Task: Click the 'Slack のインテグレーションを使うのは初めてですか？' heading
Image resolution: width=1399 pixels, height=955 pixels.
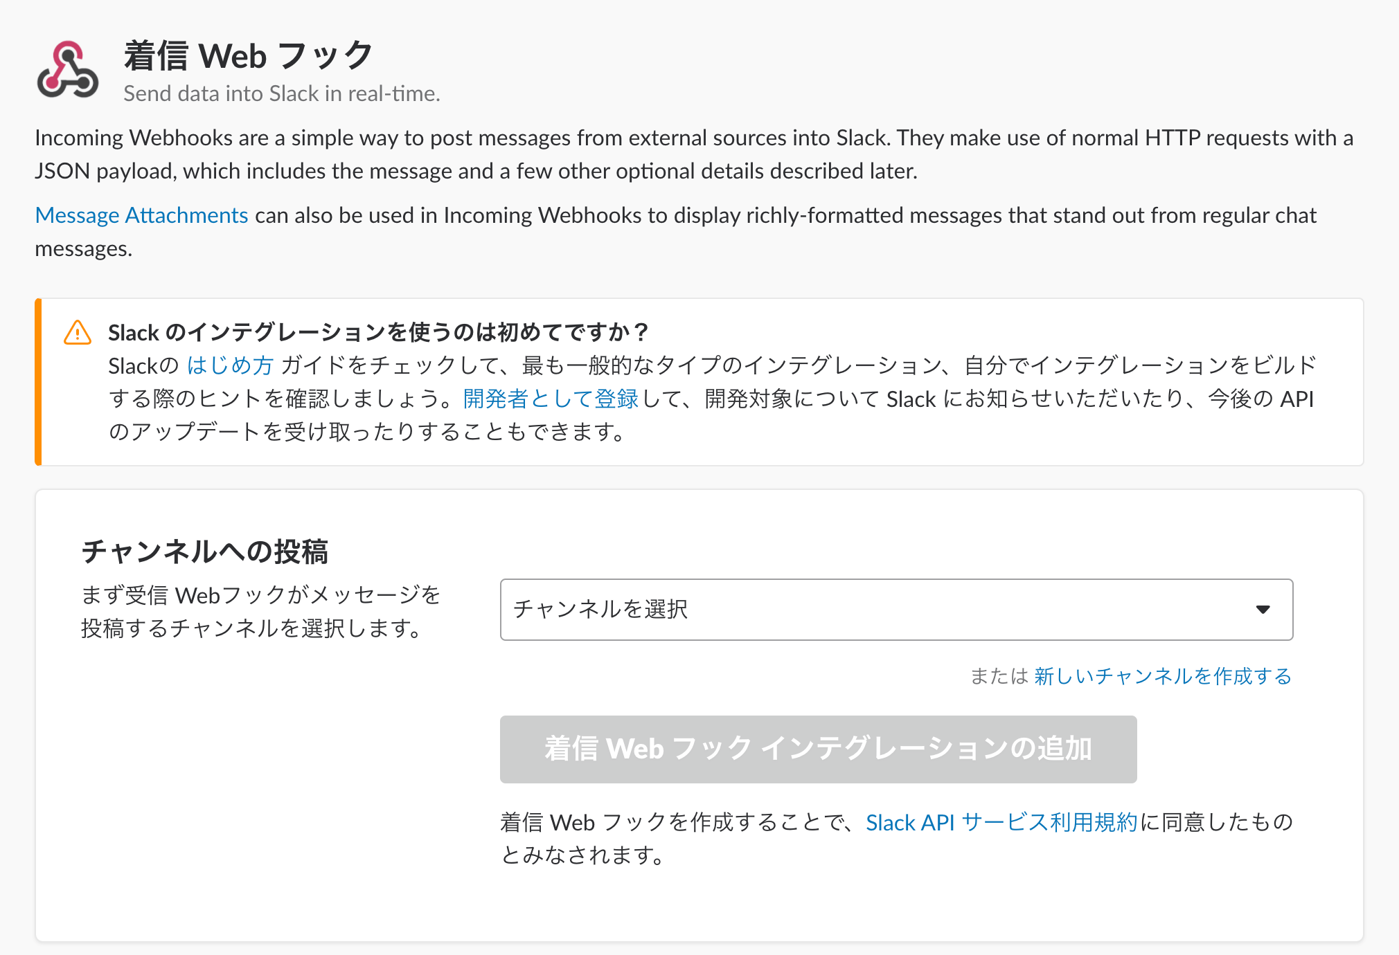Action: tap(378, 333)
